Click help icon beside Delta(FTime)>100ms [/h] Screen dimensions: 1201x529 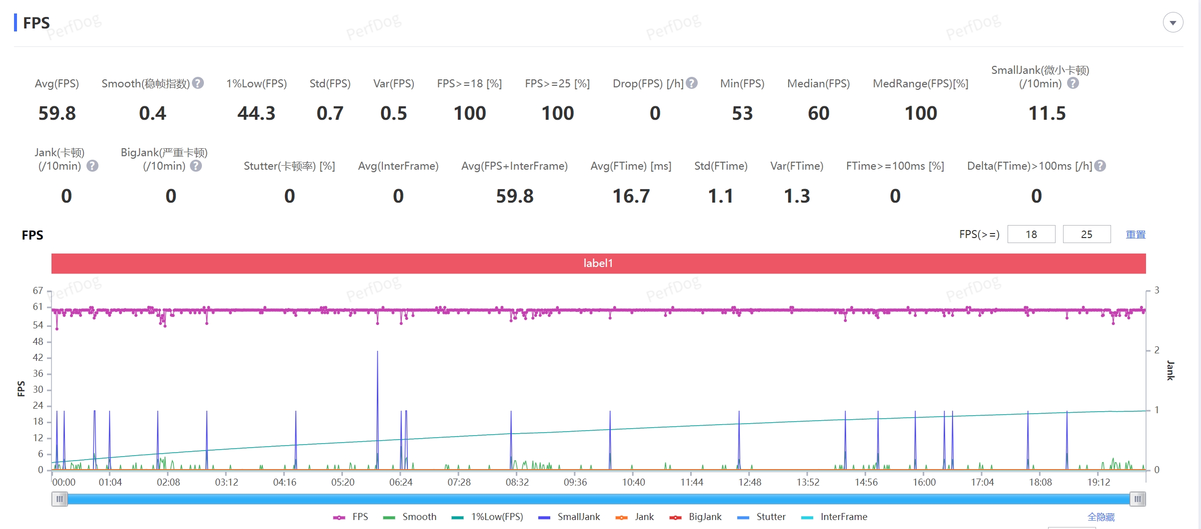pos(1100,166)
